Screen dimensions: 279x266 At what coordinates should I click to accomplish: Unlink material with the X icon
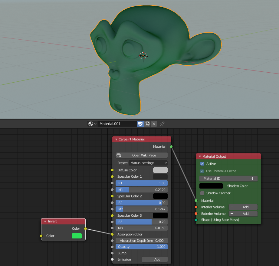154,124
